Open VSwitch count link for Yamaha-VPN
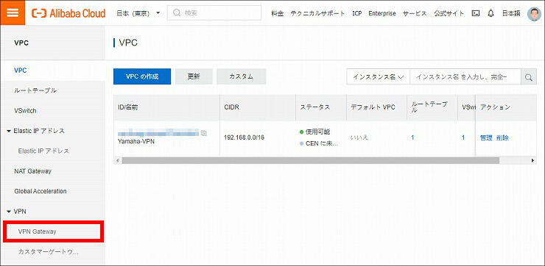 click(463, 137)
